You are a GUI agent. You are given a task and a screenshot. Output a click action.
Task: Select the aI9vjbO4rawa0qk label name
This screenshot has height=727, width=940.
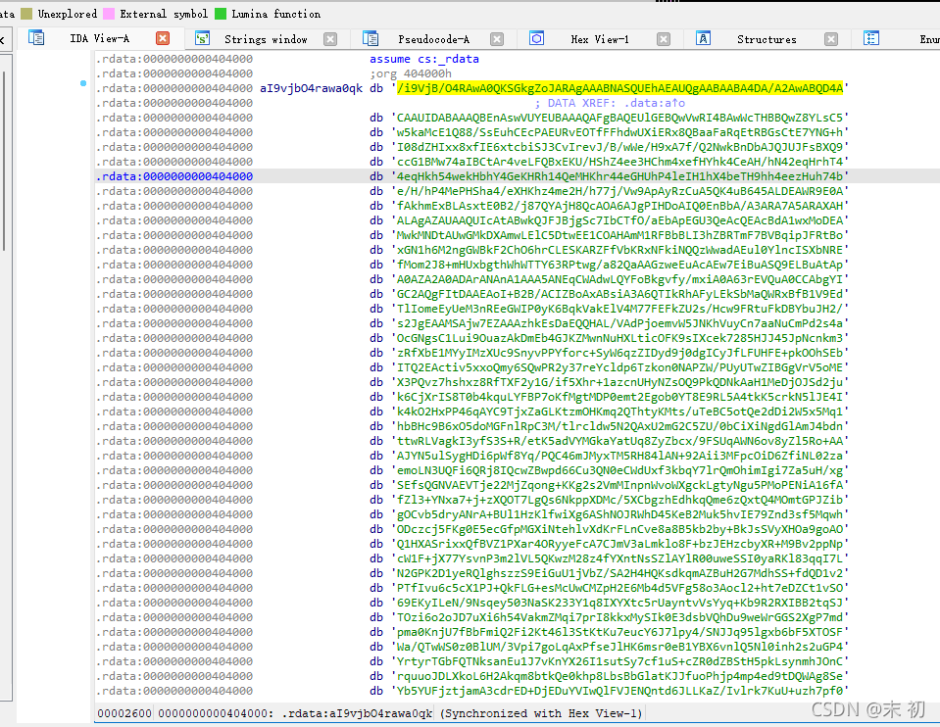point(311,88)
